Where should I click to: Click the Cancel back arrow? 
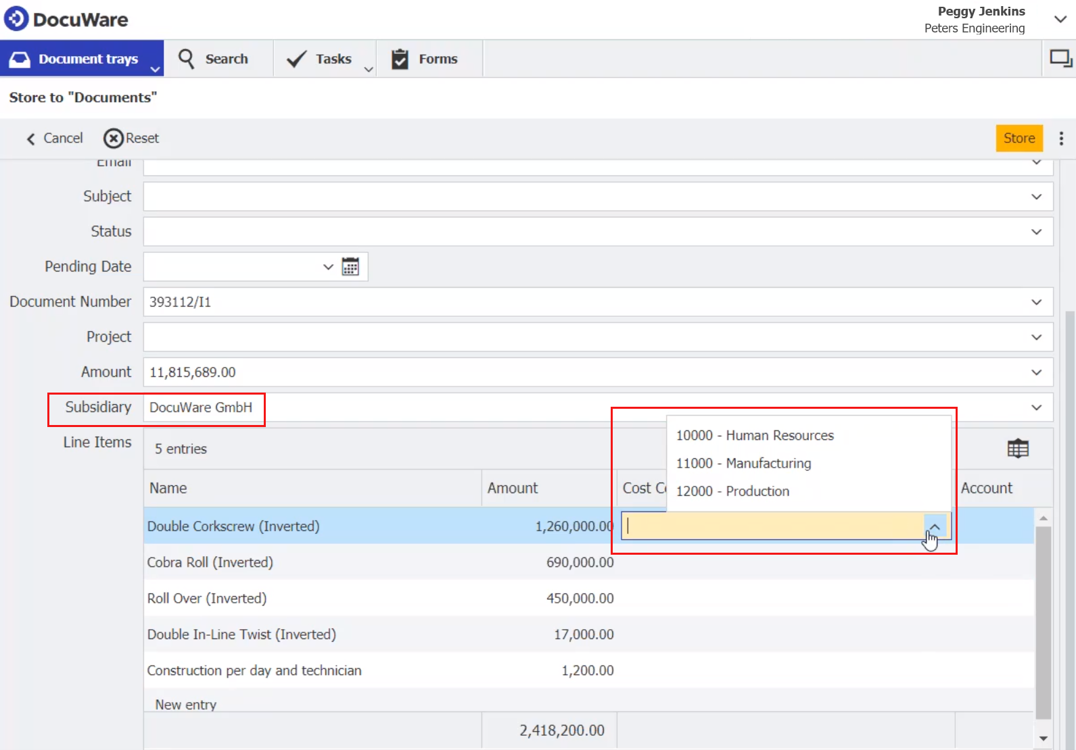click(30, 139)
